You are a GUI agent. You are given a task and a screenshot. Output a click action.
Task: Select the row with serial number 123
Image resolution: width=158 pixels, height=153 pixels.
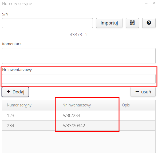click(x=79, y=115)
